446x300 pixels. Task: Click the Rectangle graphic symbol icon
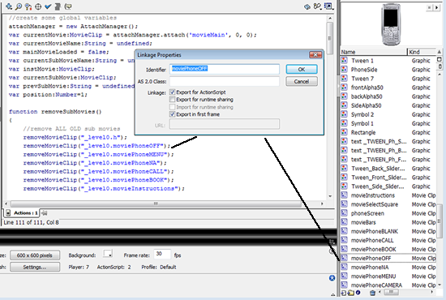(x=344, y=132)
